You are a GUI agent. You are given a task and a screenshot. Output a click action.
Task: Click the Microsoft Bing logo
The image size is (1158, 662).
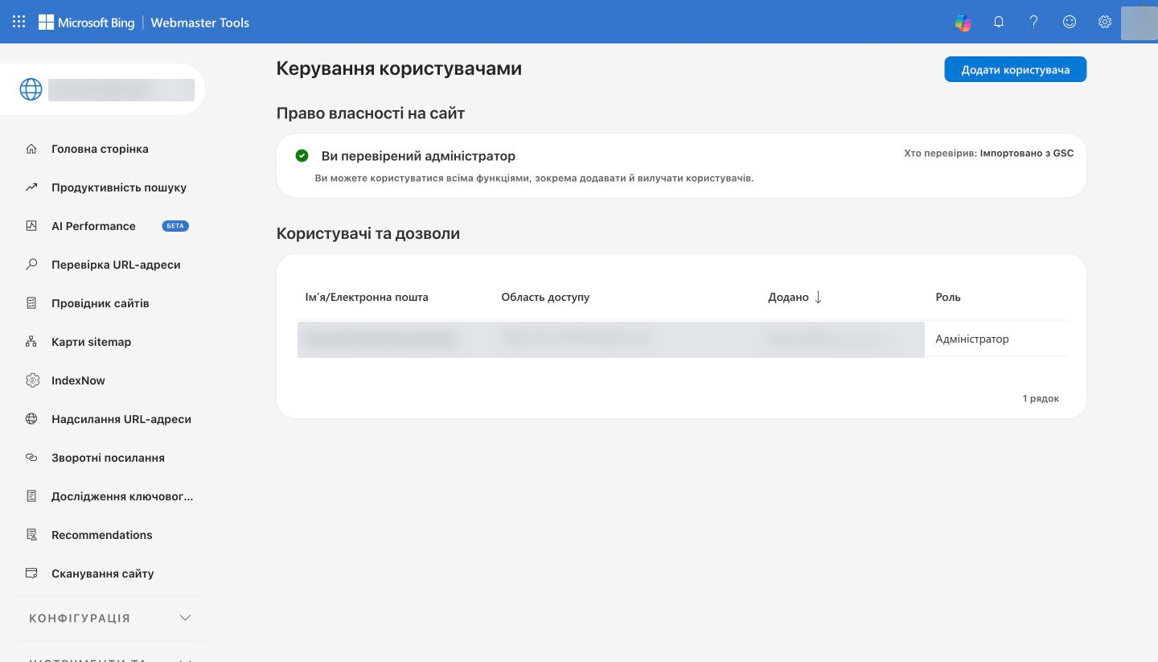point(86,23)
